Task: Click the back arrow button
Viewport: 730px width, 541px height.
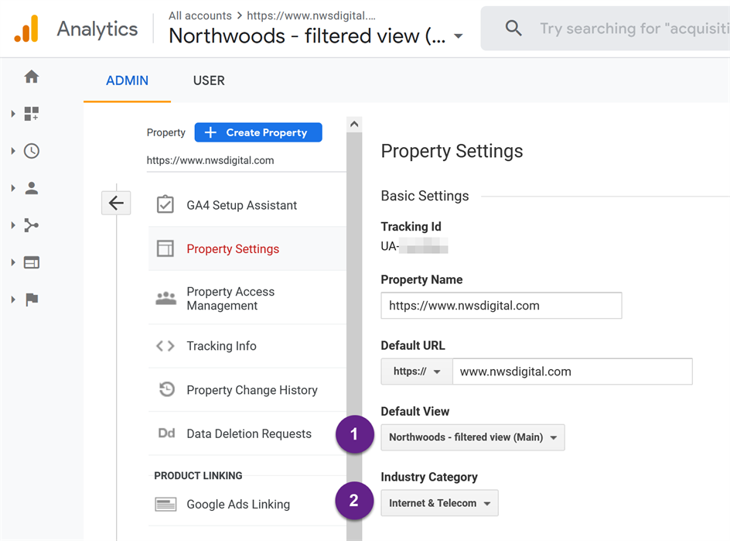Action: click(x=116, y=203)
